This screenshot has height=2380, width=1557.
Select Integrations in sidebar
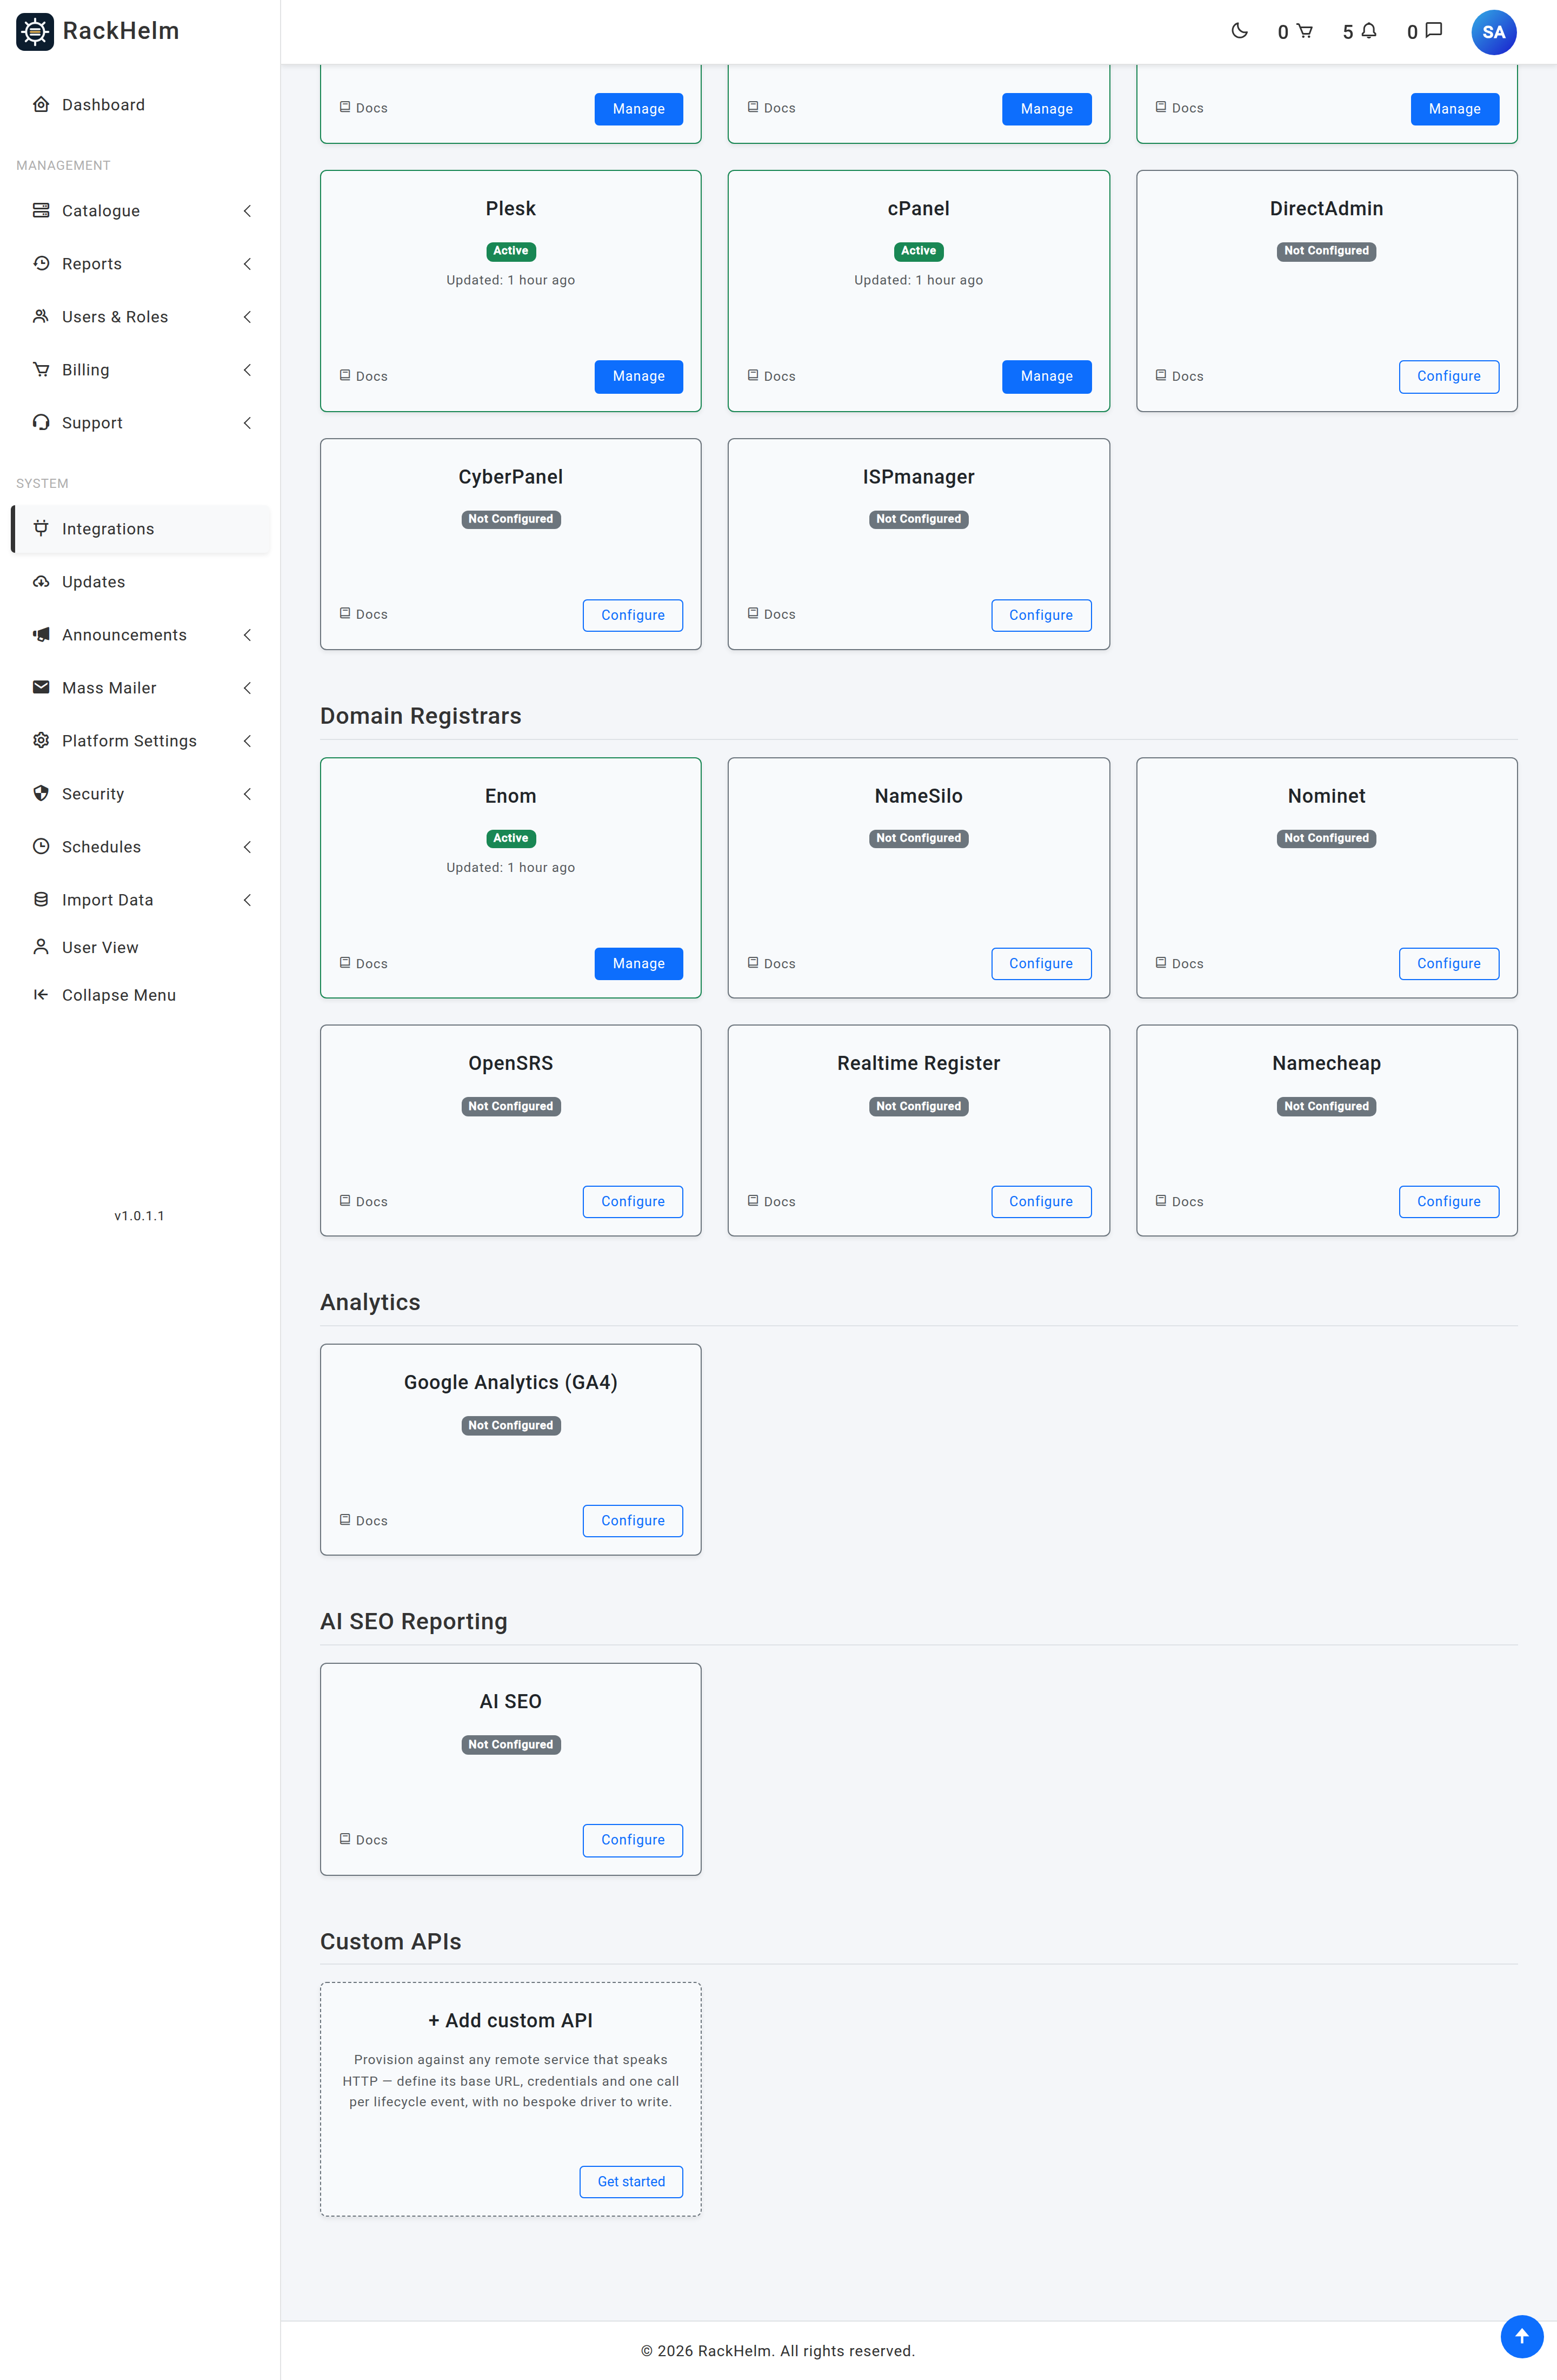140,529
